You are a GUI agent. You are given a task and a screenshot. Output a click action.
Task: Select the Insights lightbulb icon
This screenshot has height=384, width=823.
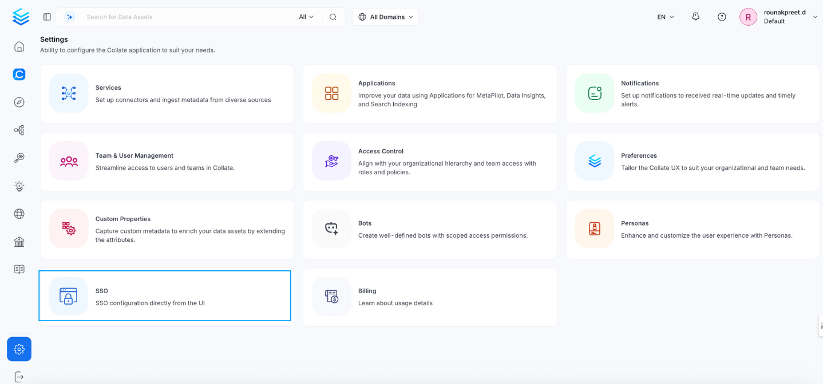pos(19,186)
